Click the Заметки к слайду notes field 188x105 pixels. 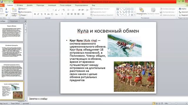[x=108, y=99]
